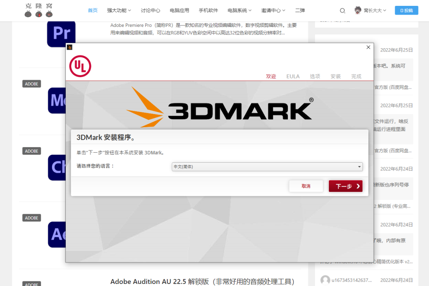Open the 讨论中心 navigation item
The height and width of the screenshot is (286, 429).
click(x=150, y=10)
